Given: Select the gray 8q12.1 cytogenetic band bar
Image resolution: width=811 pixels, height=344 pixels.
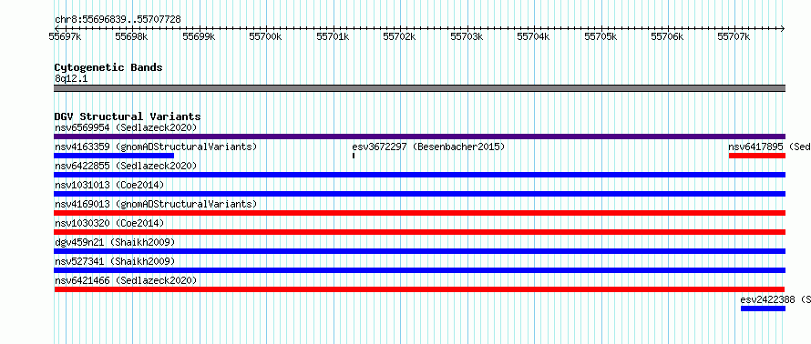Looking at the screenshot, I should click(x=419, y=88).
